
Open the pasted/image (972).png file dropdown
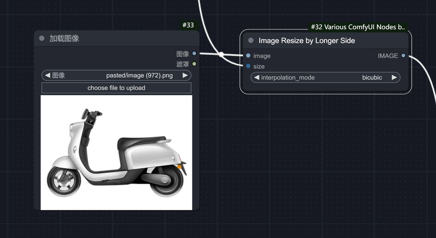coord(137,76)
